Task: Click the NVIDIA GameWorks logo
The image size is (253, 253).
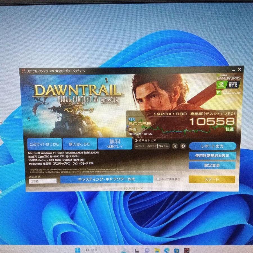Action: 229,77
